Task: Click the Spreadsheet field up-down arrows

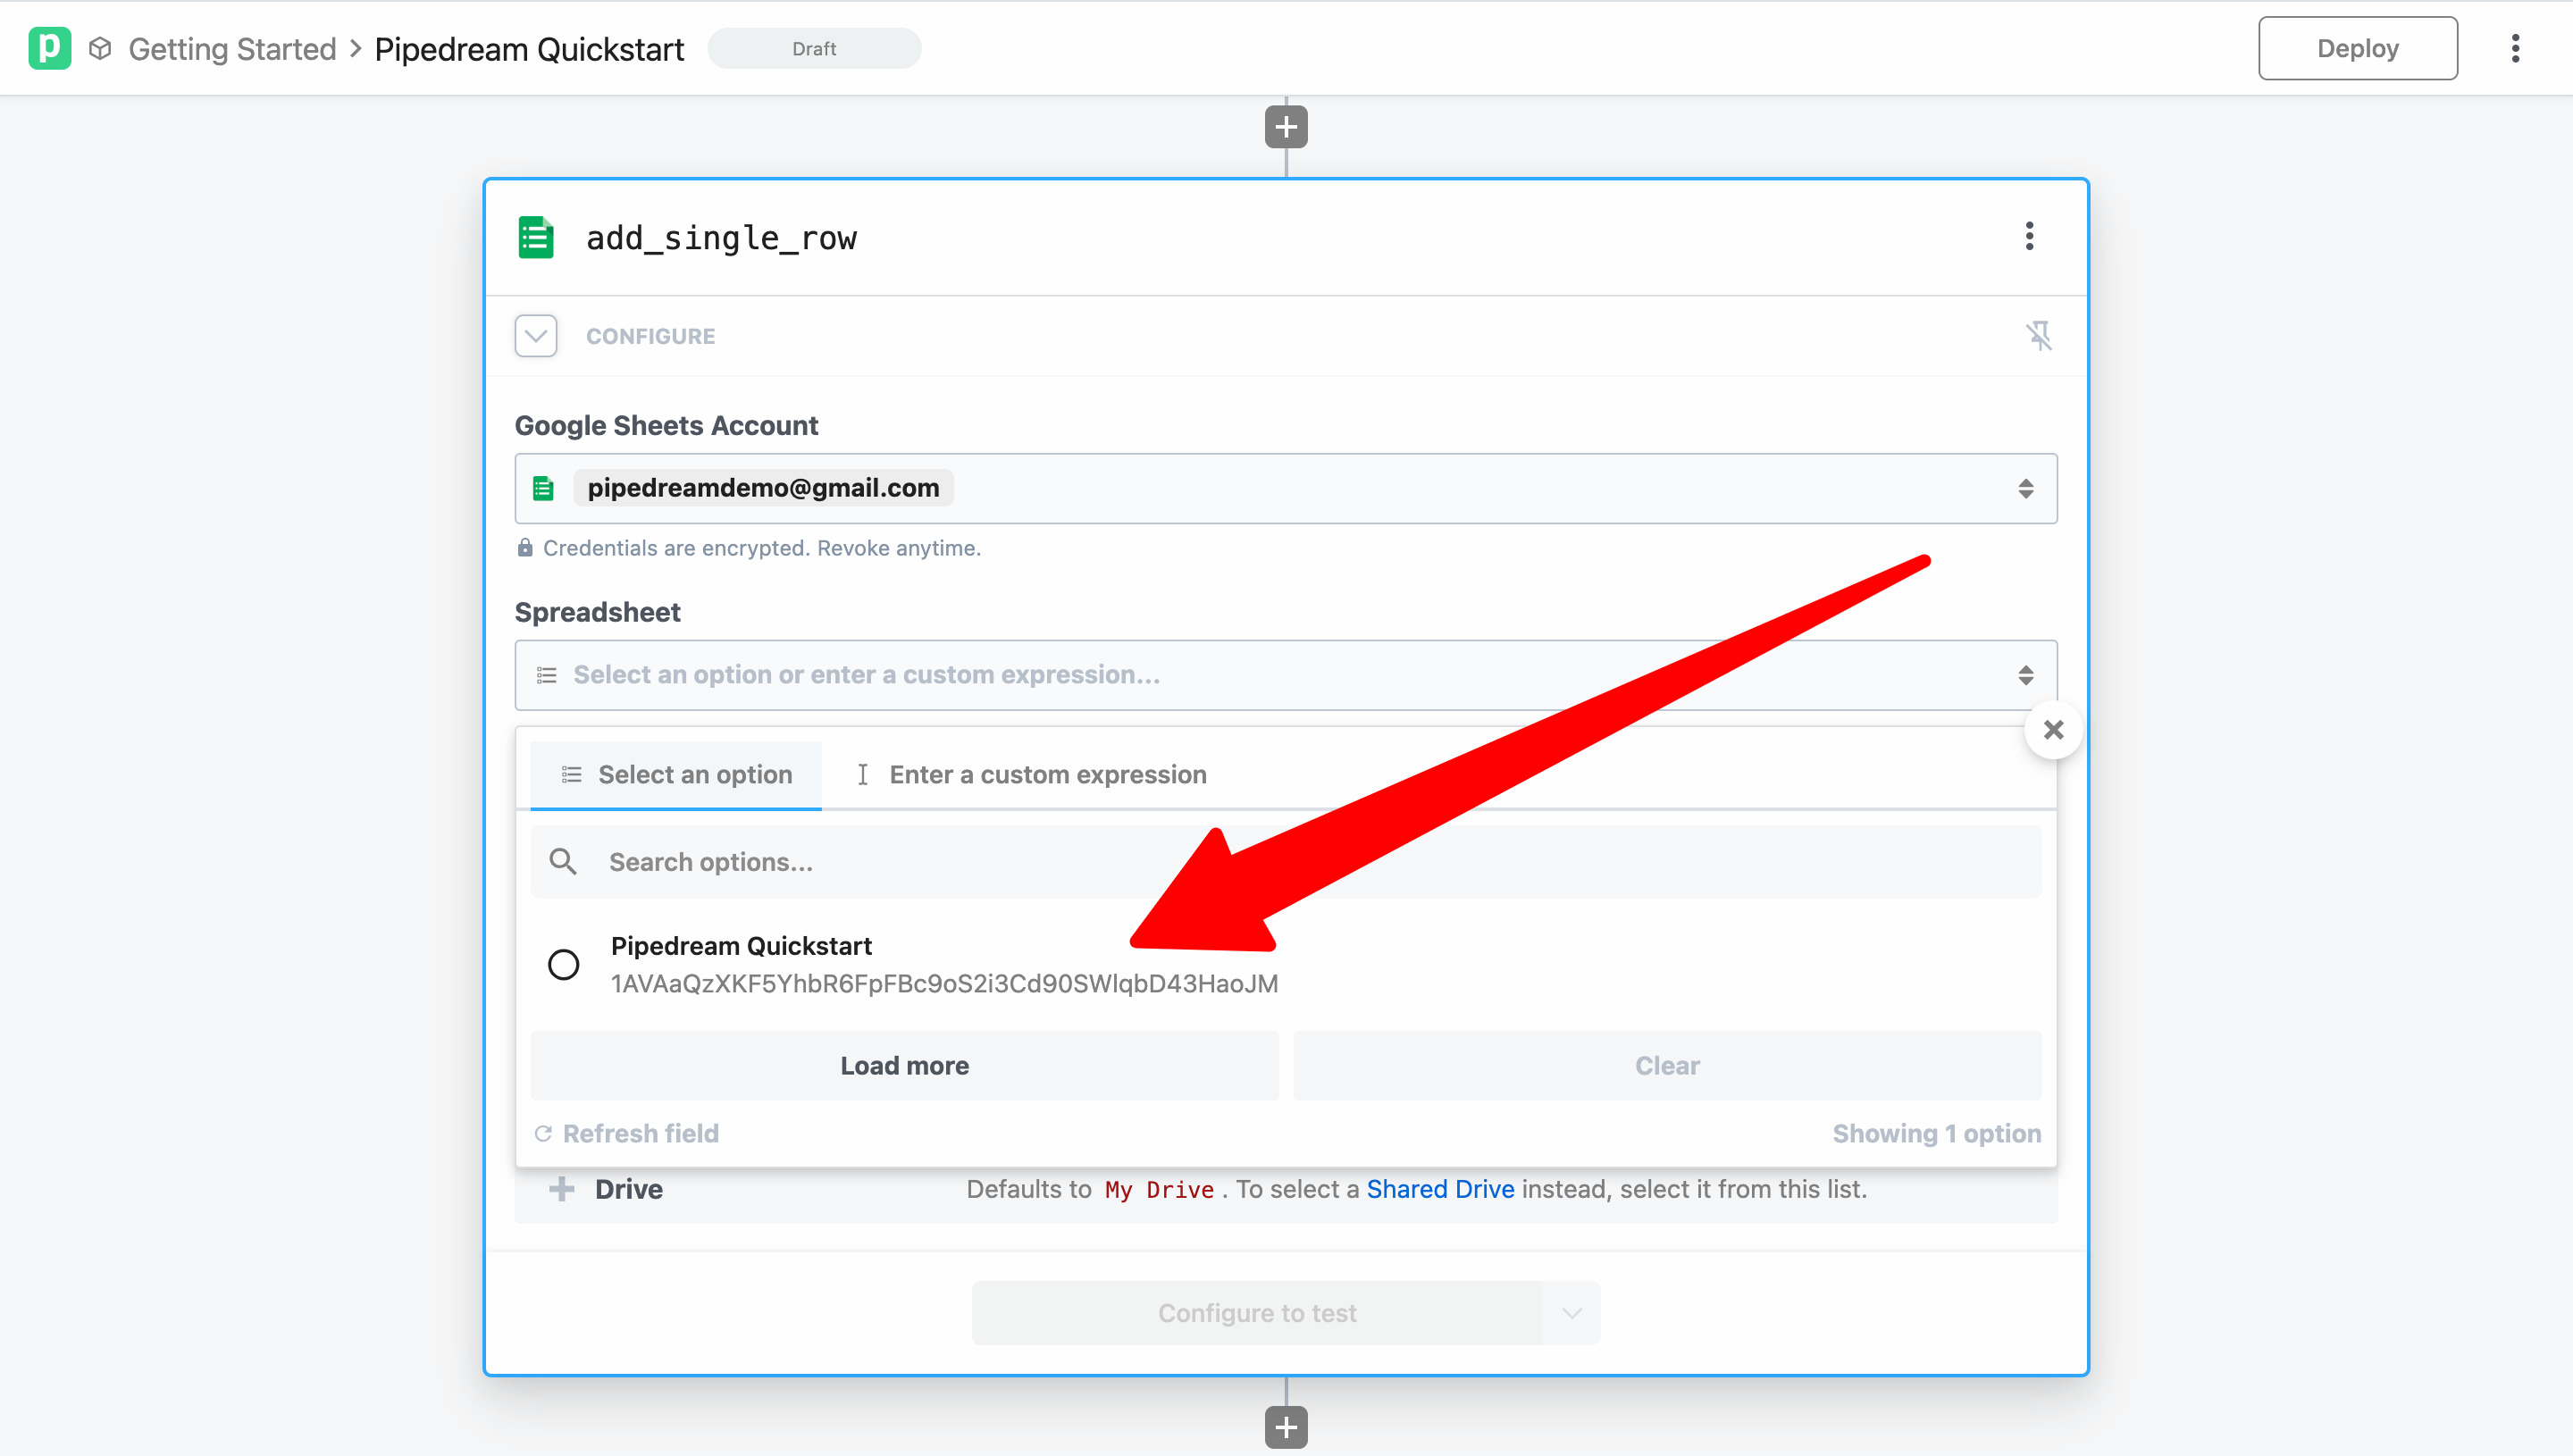Action: [x=2025, y=675]
